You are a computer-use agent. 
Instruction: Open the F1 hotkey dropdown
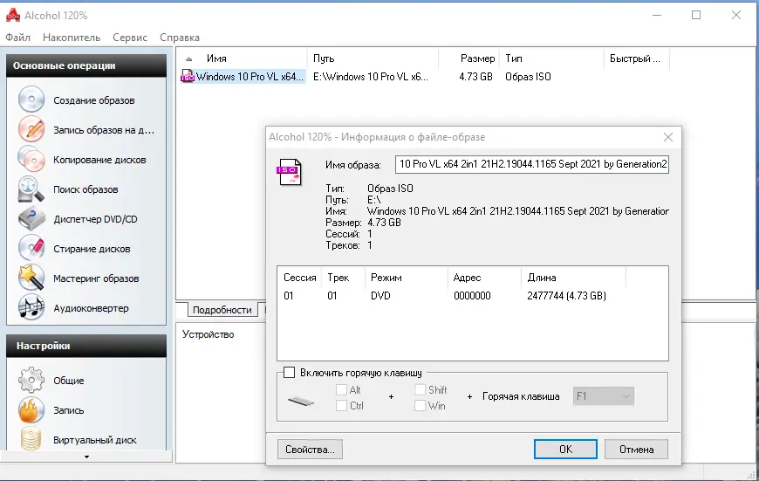coord(603,396)
